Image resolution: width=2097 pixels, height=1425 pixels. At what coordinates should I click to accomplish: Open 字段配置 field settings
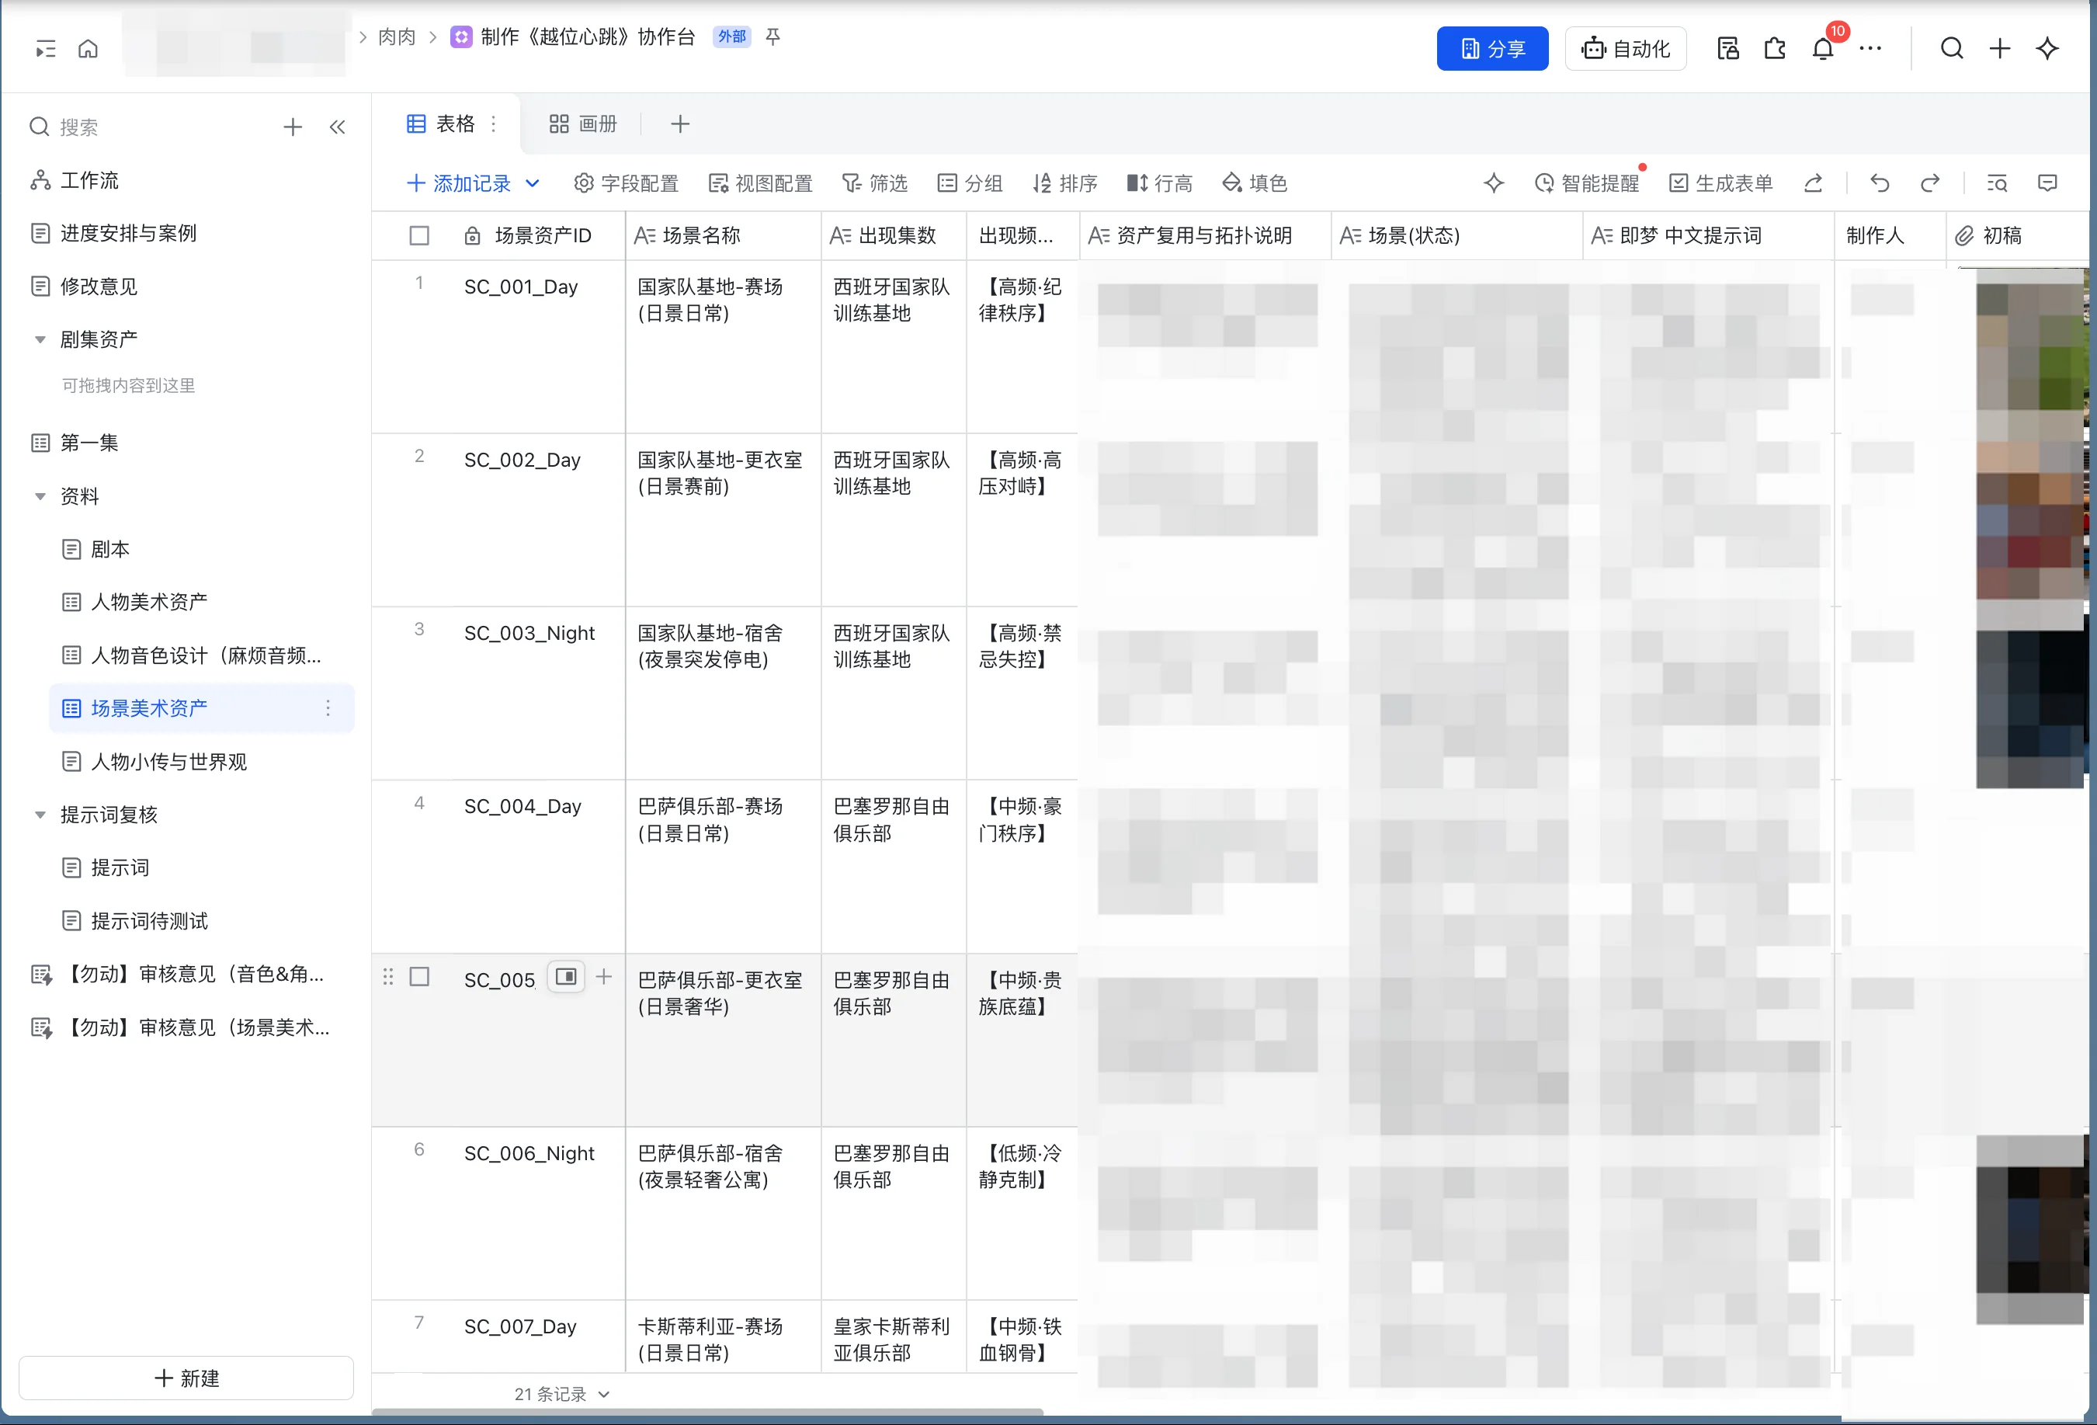click(627, 183)
